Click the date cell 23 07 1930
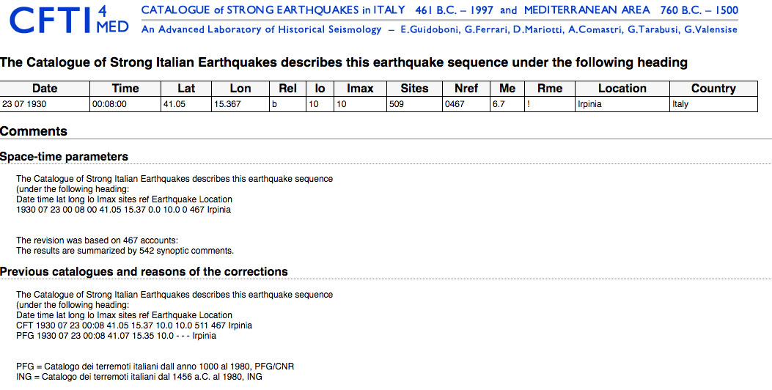 [25, 104]
